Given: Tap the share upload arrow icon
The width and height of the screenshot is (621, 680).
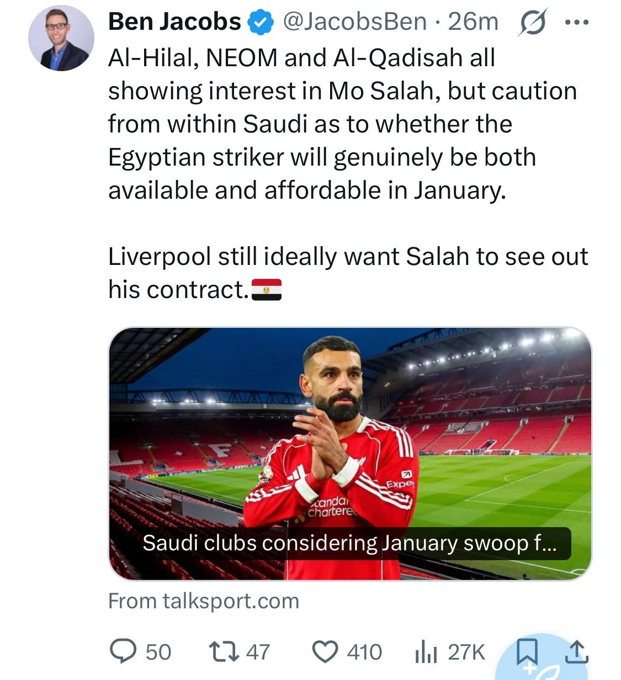Looking at the screenshot, I should 577,651.
